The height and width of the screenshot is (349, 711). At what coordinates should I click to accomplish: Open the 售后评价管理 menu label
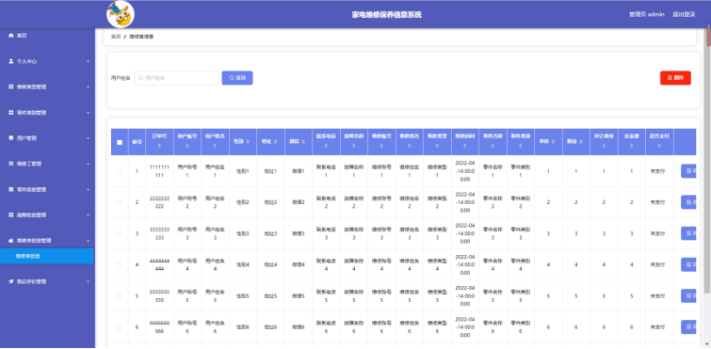pyautogui.click(x=31, y=281)
